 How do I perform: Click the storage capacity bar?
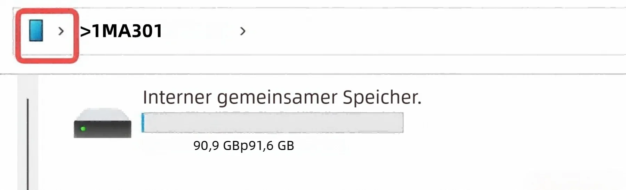[x=272, y=122]
